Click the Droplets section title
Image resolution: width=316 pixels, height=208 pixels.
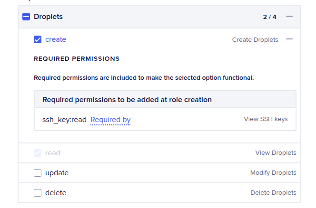pyautogui.click(x=48, y=17)
